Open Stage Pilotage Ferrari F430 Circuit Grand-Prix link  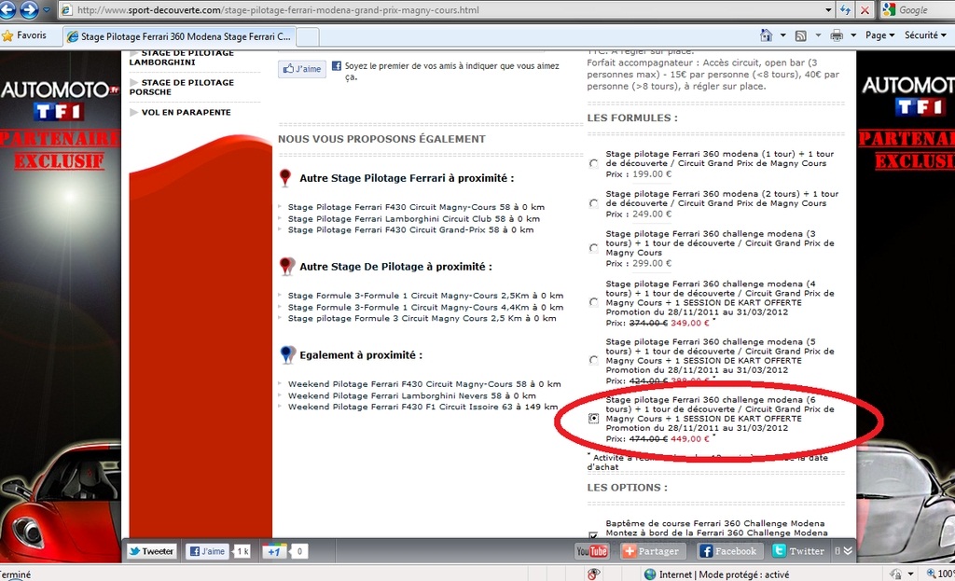coord(410,229)
